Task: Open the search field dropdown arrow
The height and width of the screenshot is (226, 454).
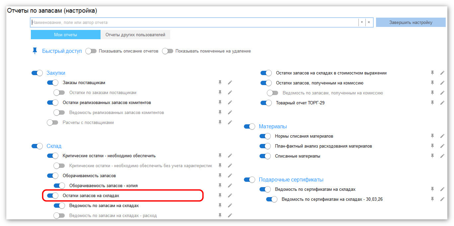Action: tap(361, 23)
